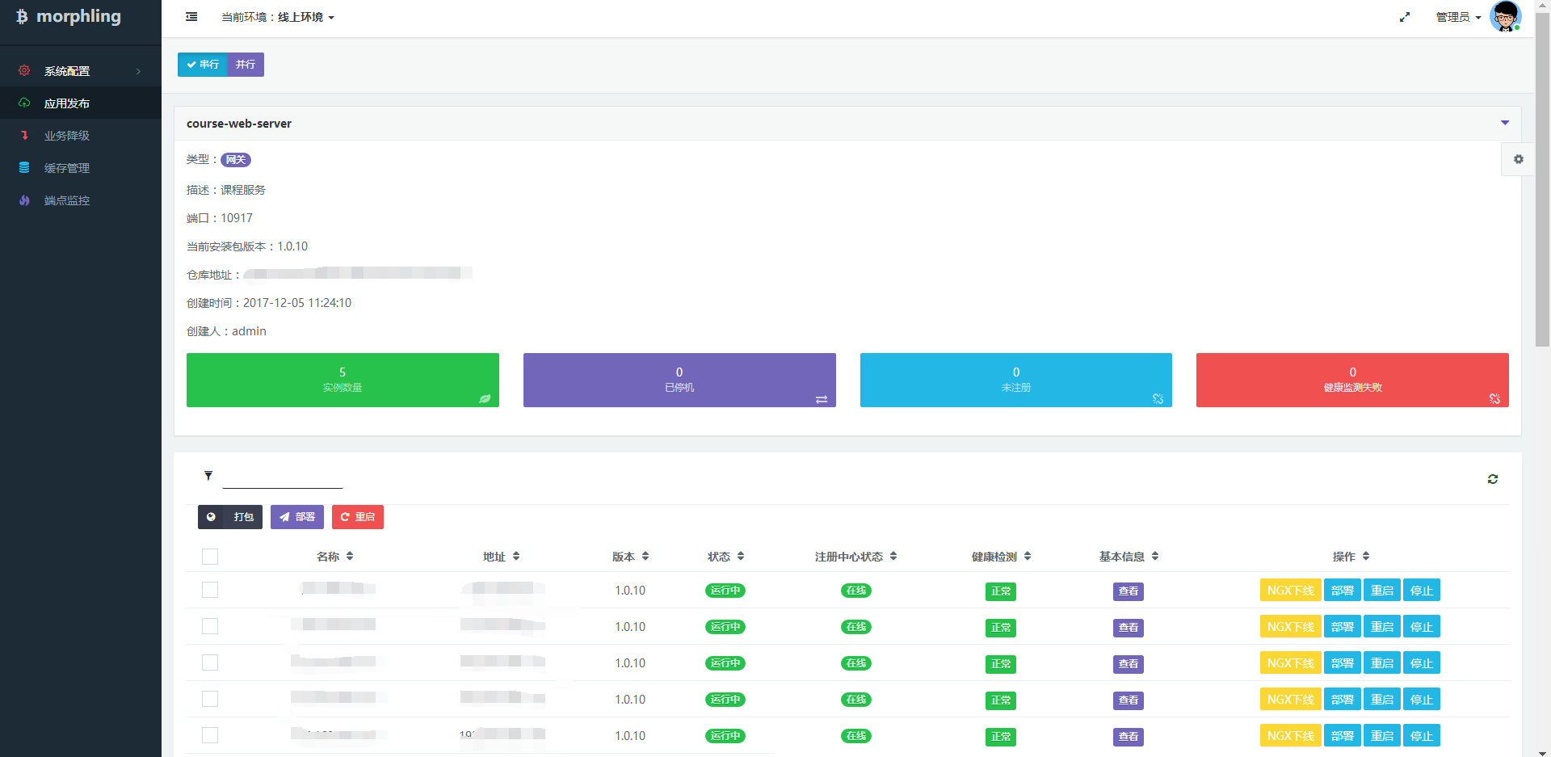Tick the third instance row checkbox
The height and width of the screenshot is (757, 1551).
pyautogui.click(x=210, y=662)
